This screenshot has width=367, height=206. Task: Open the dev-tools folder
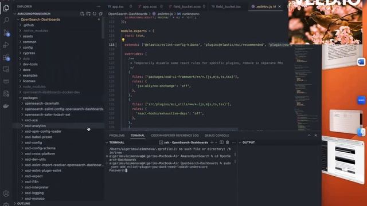[x=30, y=64]
